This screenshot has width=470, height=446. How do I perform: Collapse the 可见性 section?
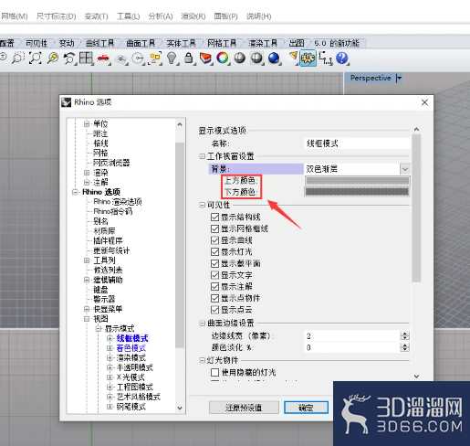(x=202, y=205)
